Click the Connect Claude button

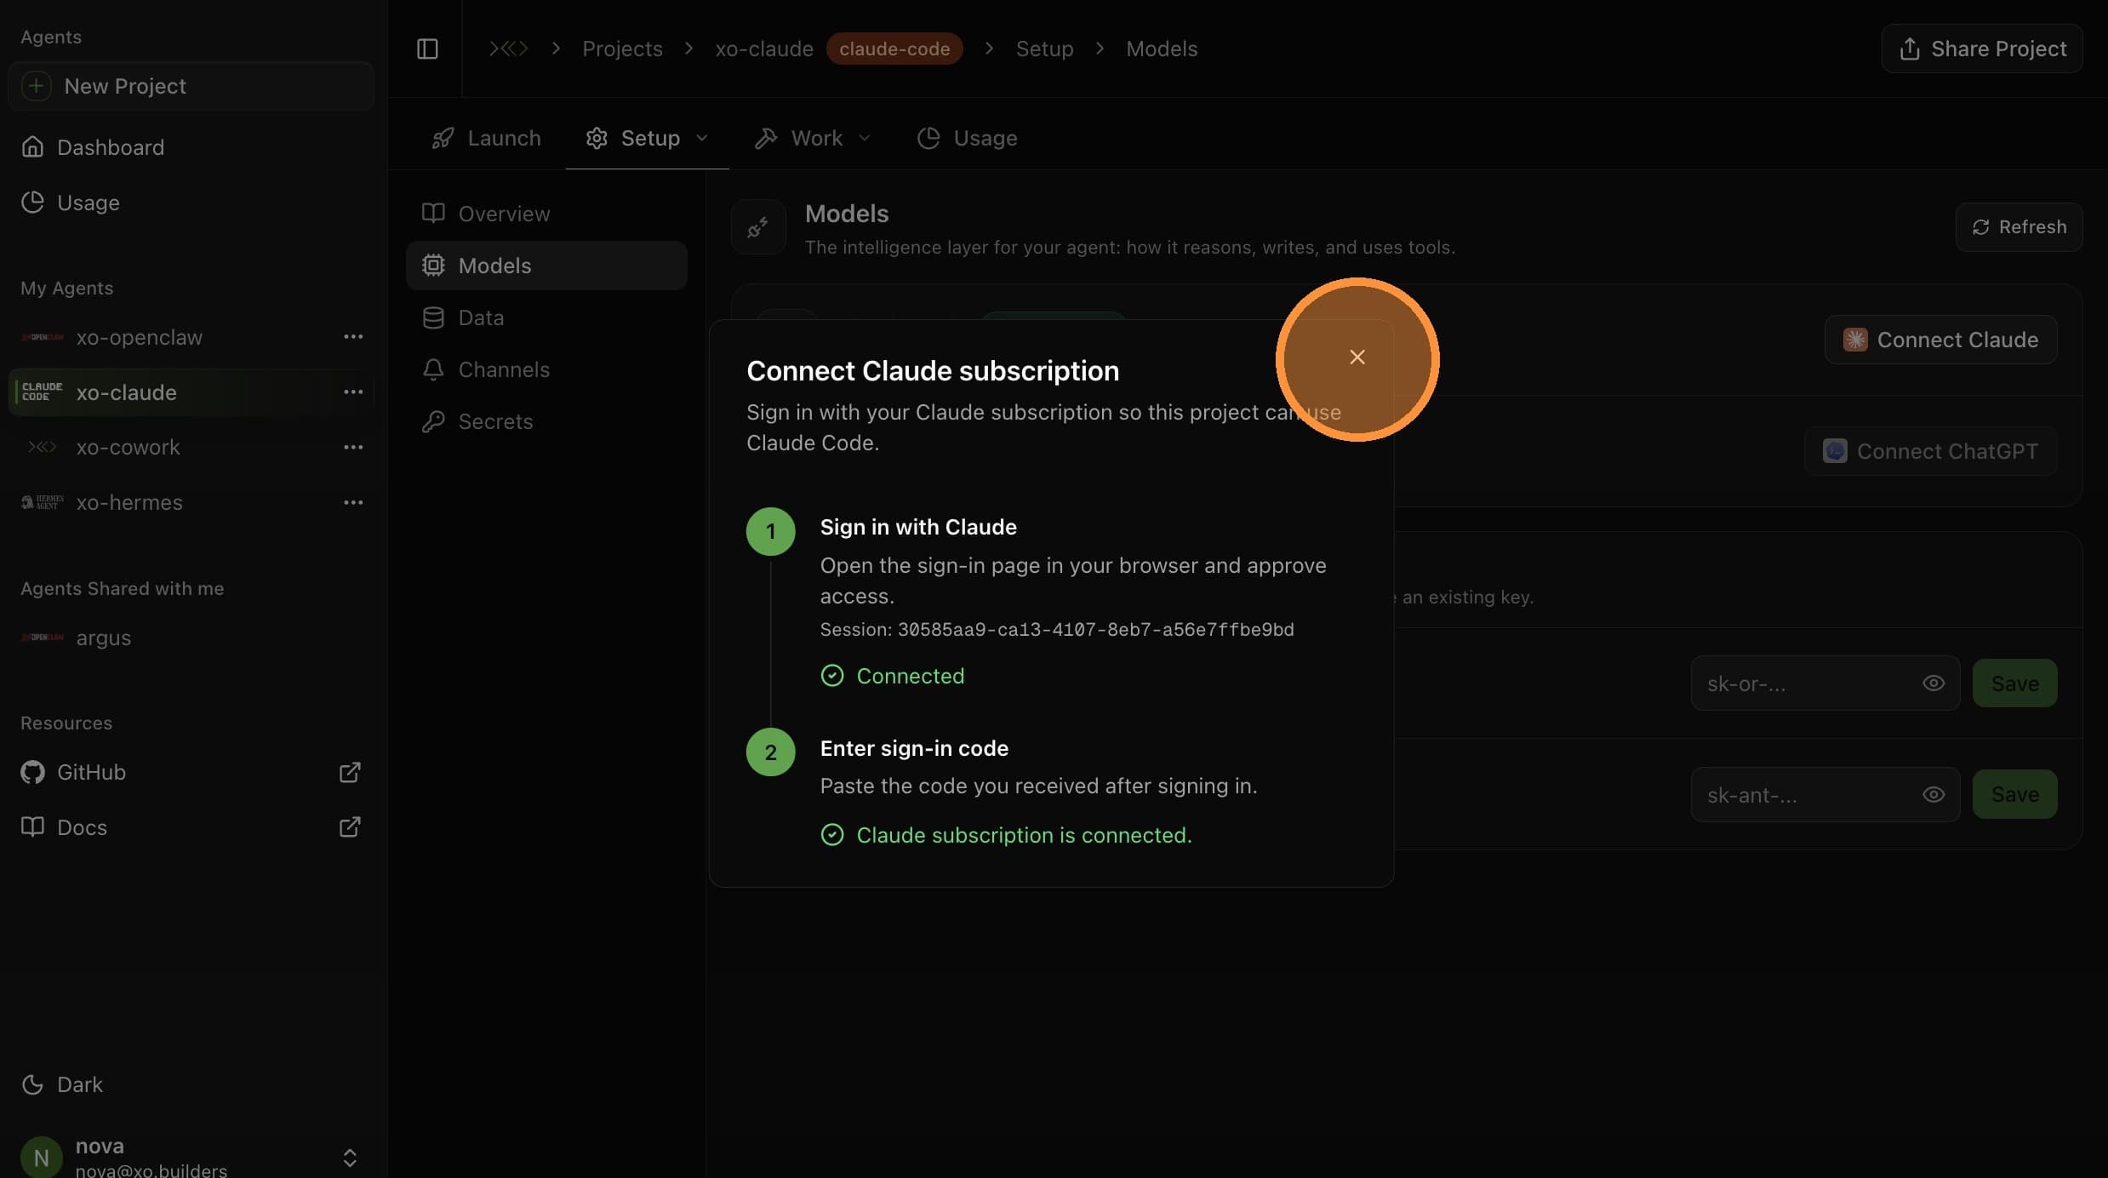coord(1940,340)
